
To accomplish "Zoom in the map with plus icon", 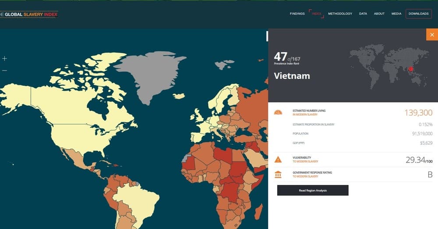I will [4, 58].
